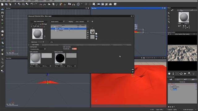This screenshot has height=111, width=198.
Task: Click the colored dots scatter icon
Action: [x=61, y=4]
